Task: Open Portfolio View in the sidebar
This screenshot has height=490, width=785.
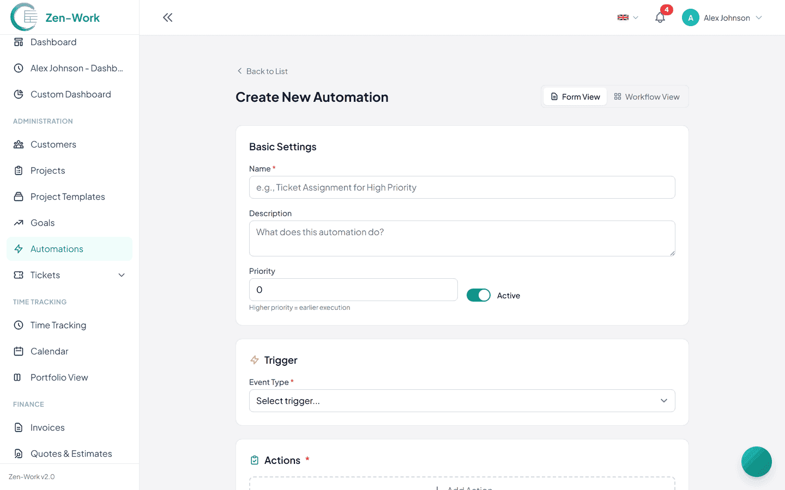Action: pyautogui.click(x=69, y=377)
